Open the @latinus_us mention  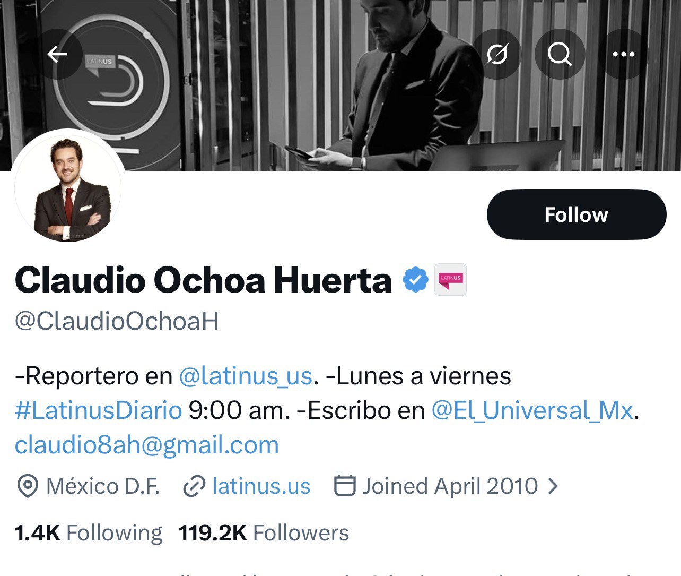[246, 376]
